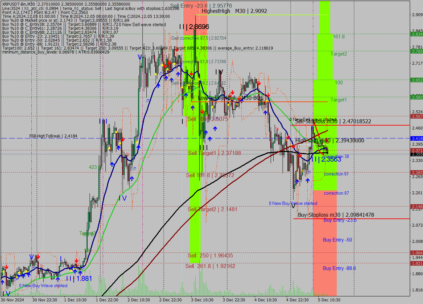
Task: Click the correction 87 label
Action: [336, 193]
